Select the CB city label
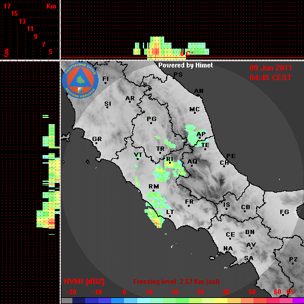Image resolution: width=304 pixels, height=304 pixels. 246,207
